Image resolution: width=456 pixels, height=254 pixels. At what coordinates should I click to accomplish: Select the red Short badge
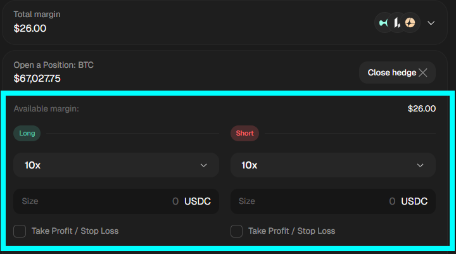click(244, 133)
